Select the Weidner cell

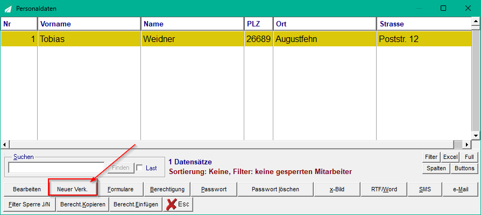192,39
